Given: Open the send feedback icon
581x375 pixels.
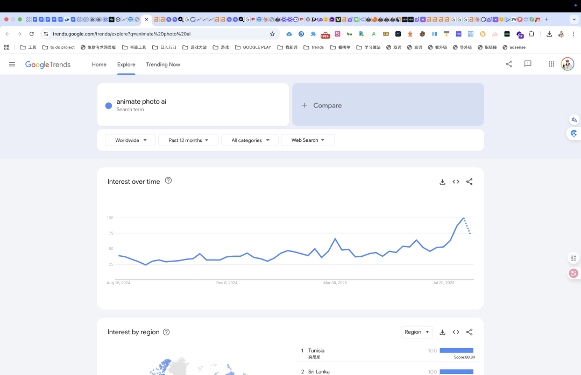Looking at the screenshot, I should [528, 64].
